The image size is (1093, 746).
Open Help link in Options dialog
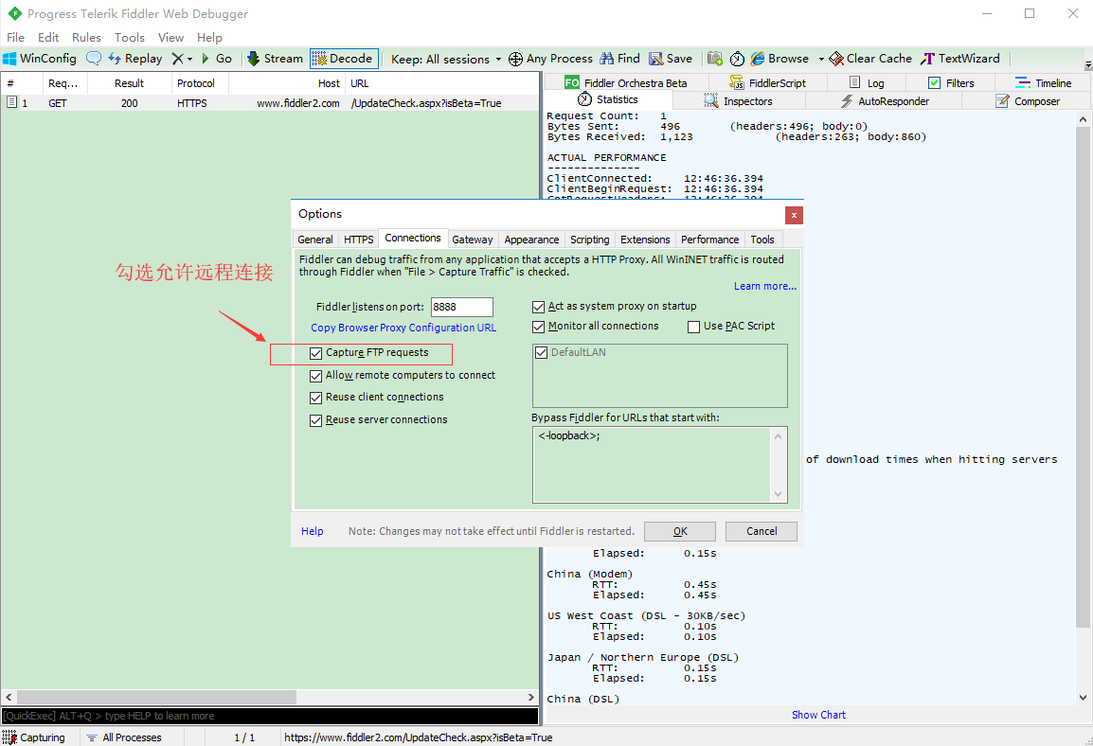coord(312,531)
